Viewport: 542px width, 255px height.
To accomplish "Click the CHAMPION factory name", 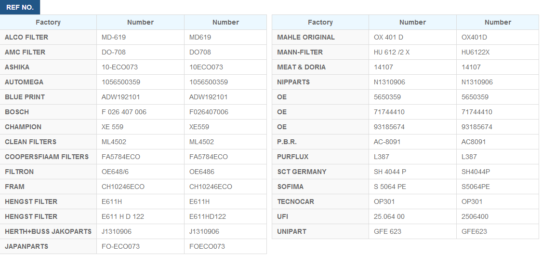I will (x=23, y=127).
